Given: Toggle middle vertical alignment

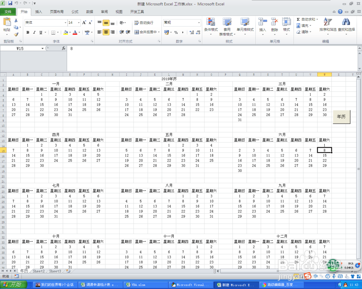Looking at the screenshot, I should tap(106, 23).
